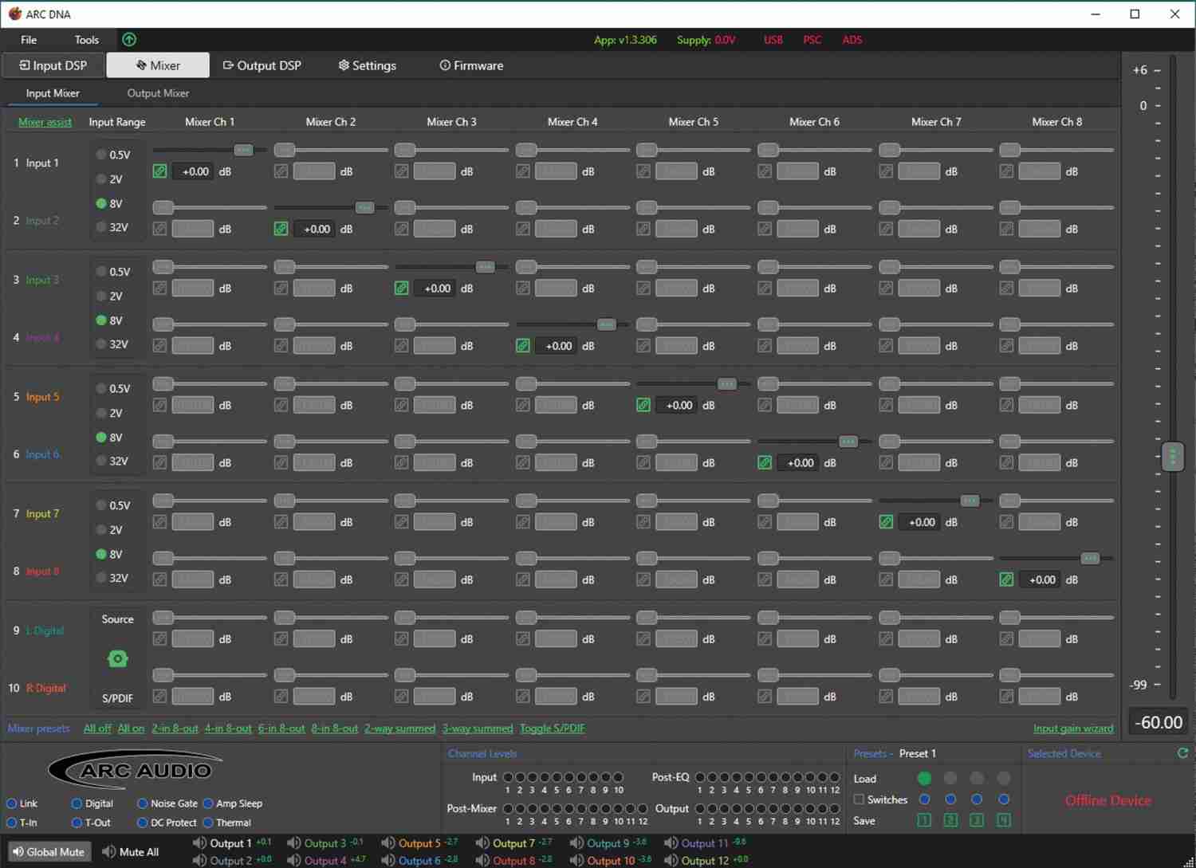Viewport: 1196px width, 868px height.
Task: Open the Tools menu
Action: coord(87,40)
